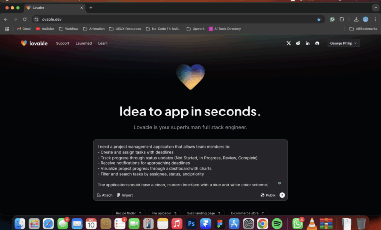This screenshot has height=230, width=381.
Task: Open the Webflow bookmark folder
Action: pyautogui.click(x=68, y=29)
